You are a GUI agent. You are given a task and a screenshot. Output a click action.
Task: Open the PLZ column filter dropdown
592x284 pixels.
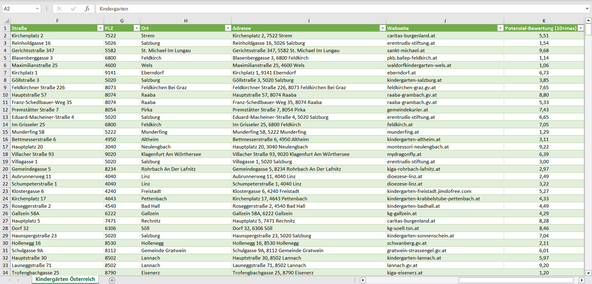click(x=136, y=28)
